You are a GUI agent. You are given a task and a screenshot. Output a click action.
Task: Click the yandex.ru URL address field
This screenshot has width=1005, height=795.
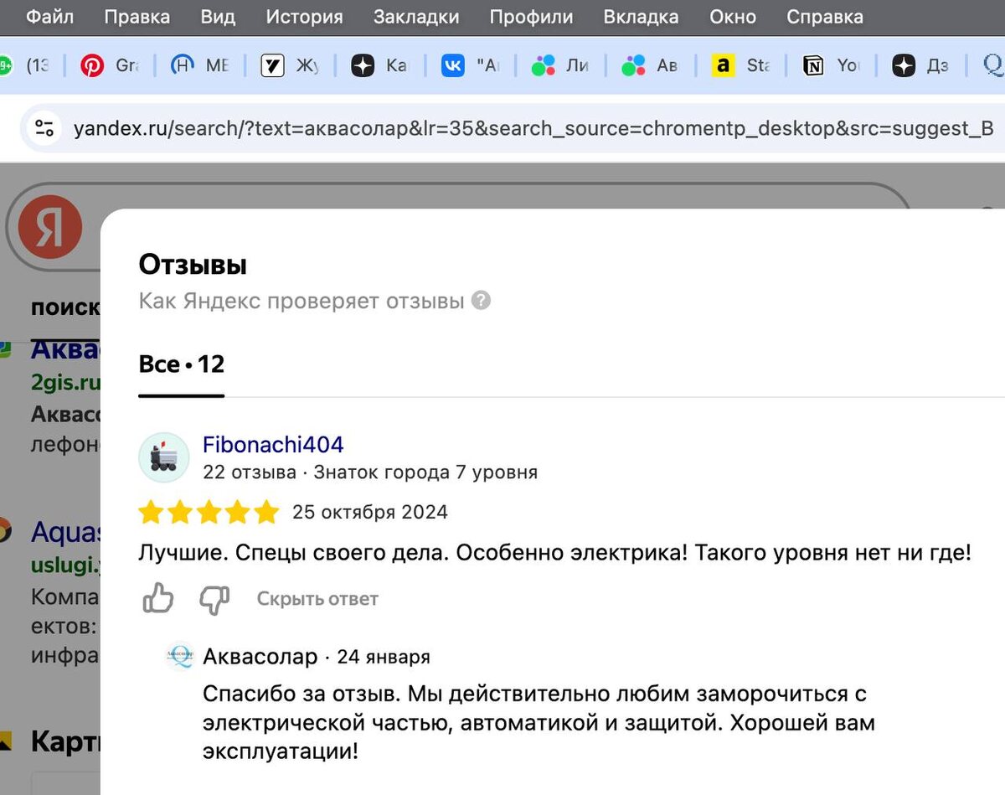click(x=533, y=128)
